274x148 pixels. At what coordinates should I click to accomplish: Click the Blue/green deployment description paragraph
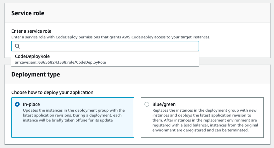(x=205, y=120)
